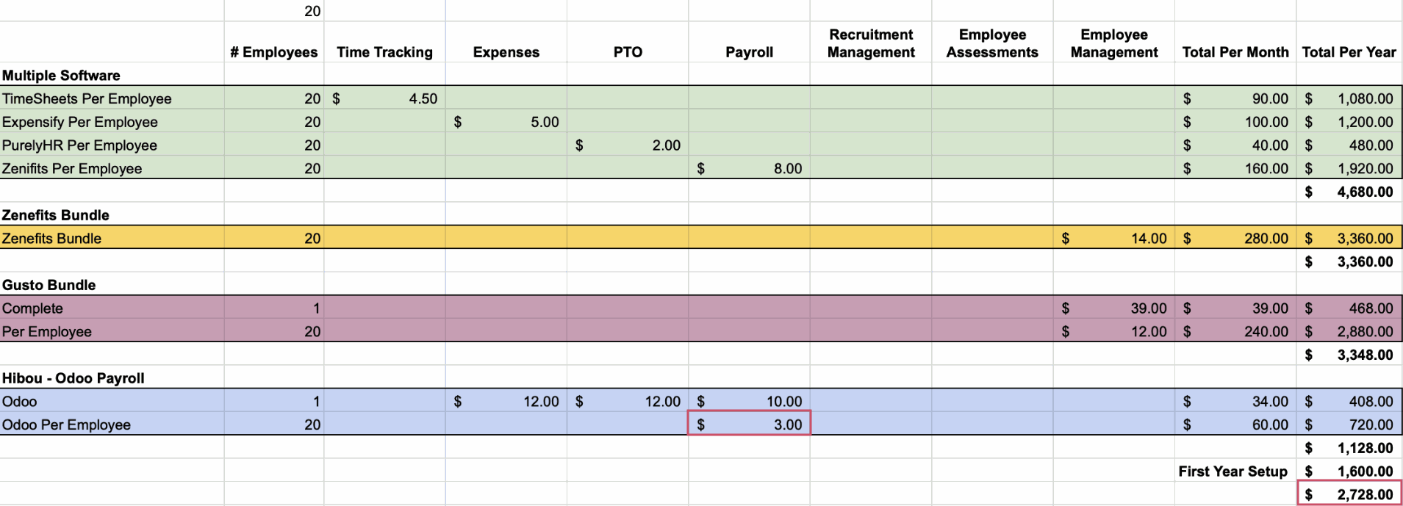
Task: Select the 100.00 monthly total for Expensify
Action: 1235,122
